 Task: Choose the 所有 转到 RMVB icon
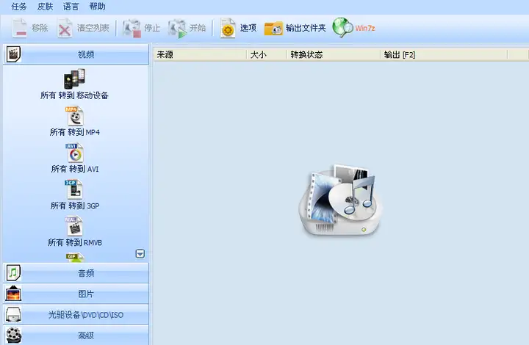[x=74, y=226]
